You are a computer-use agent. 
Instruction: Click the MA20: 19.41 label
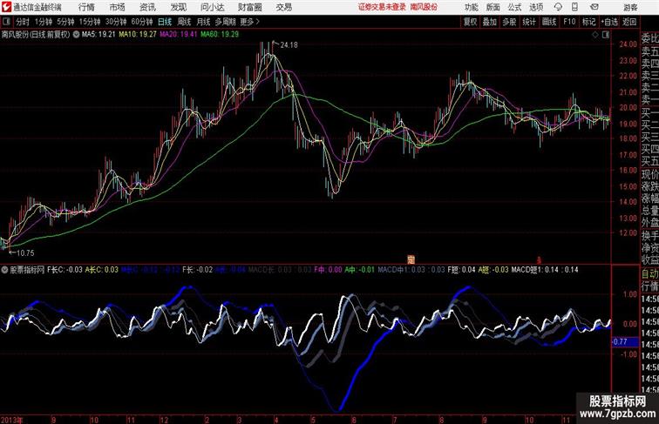pos(178,35)
